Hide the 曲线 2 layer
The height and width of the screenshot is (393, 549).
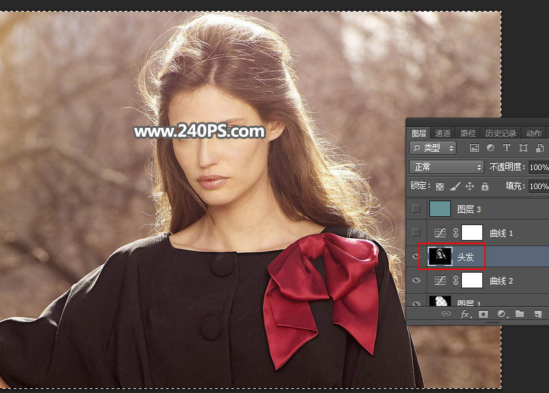tap(416, 280)
